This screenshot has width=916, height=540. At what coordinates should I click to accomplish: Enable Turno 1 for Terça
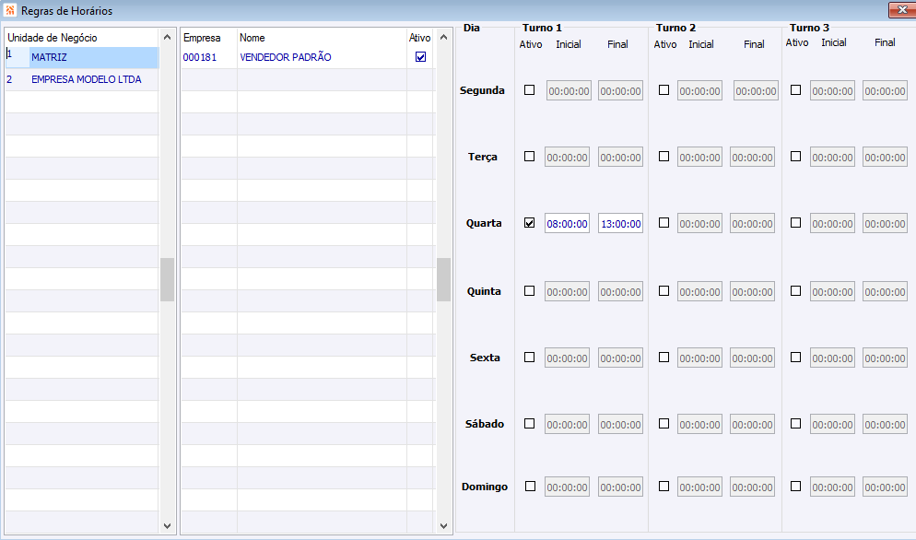point(529,157)
